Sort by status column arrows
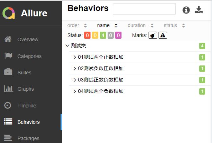212x143 pixels. [183, 26]
